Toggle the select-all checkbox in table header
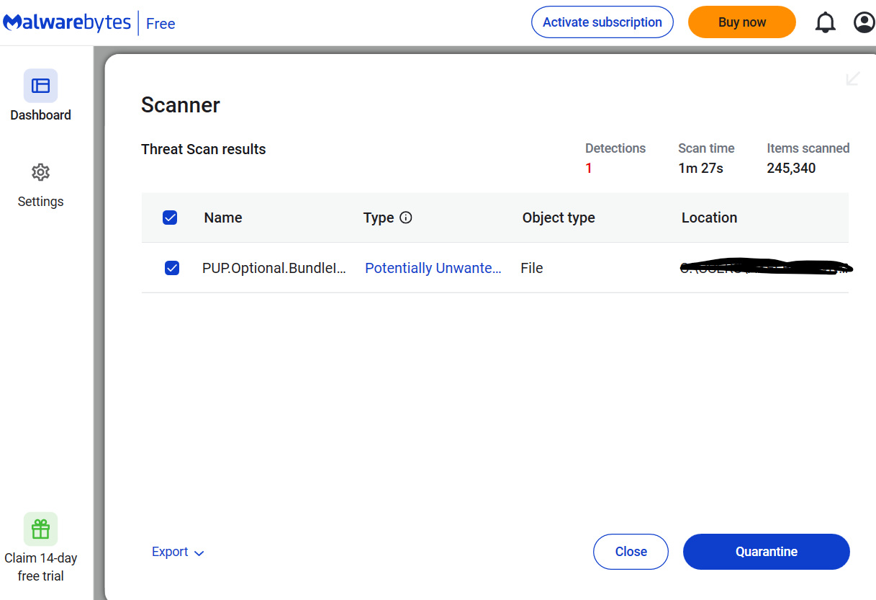The width and height of the screenshot is (876, 600). [x=170, y=218]
